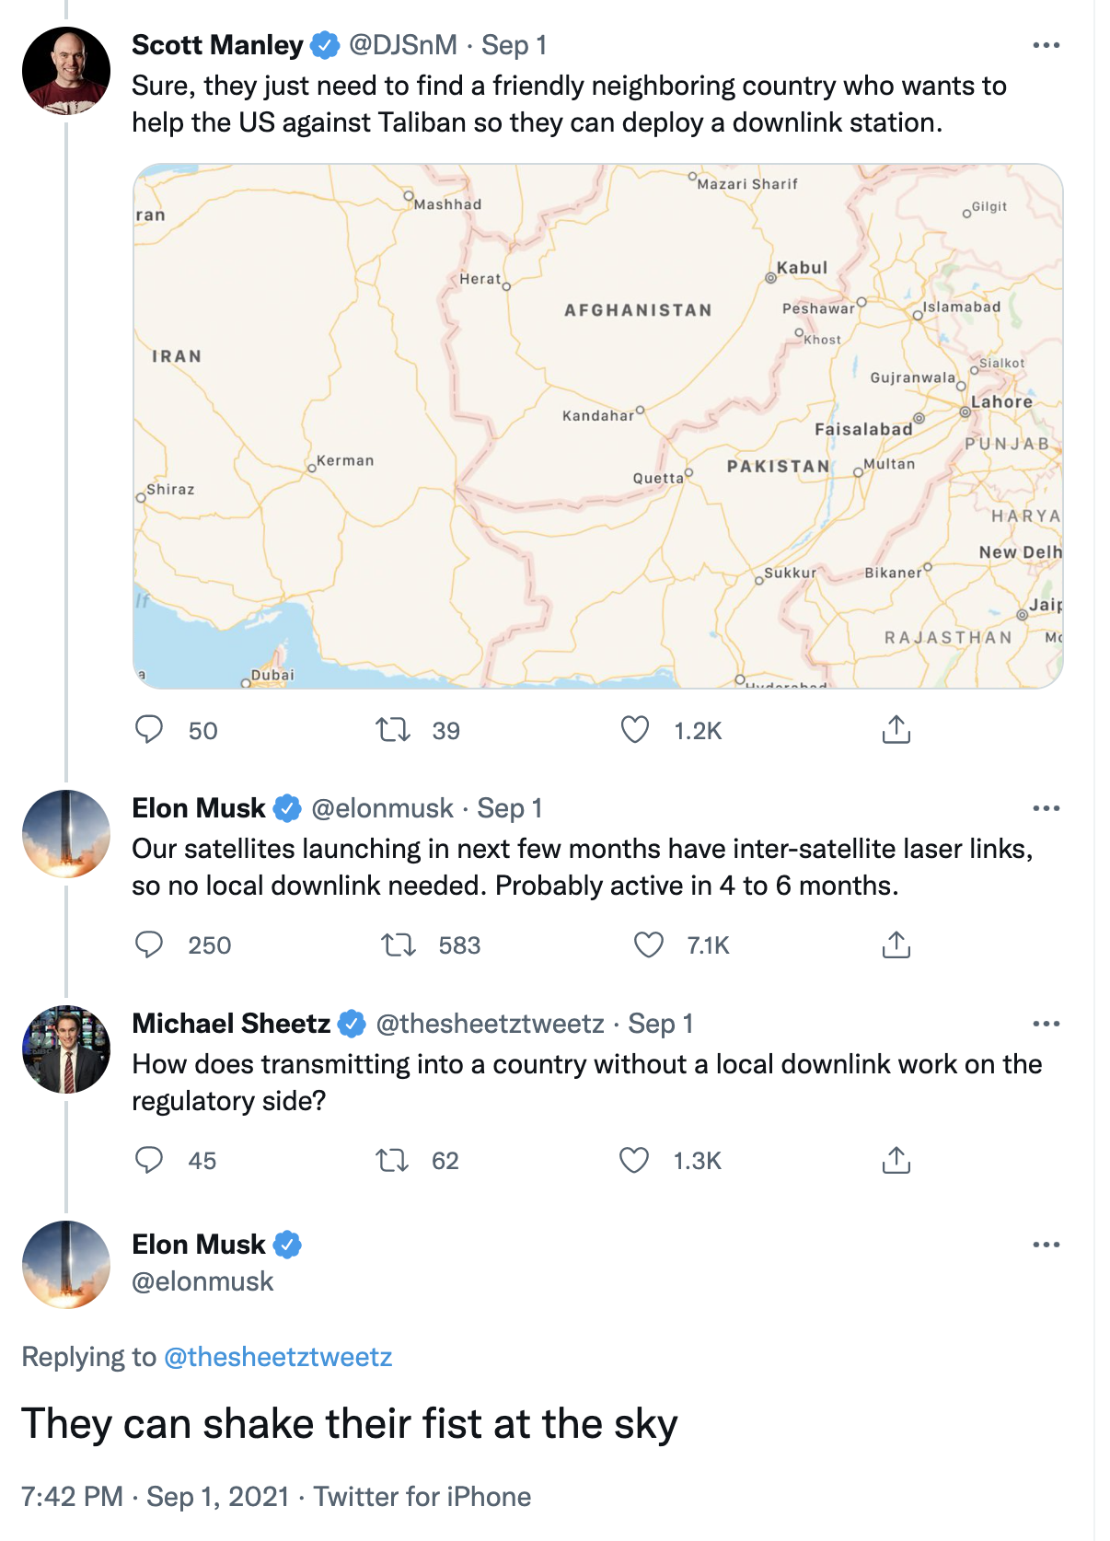The image size is (1110, 1541).
Task: Open more menu on Elon's laser links tweet
Action: click(x=1046, y=808)
